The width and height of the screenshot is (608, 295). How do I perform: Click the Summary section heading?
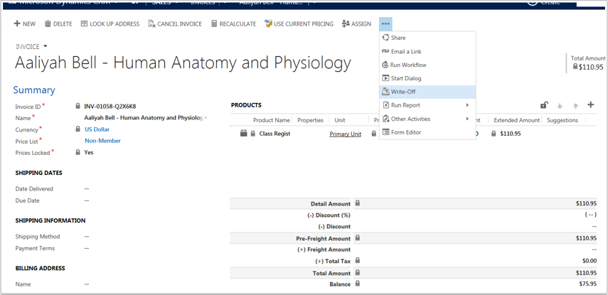pos(34,90)
